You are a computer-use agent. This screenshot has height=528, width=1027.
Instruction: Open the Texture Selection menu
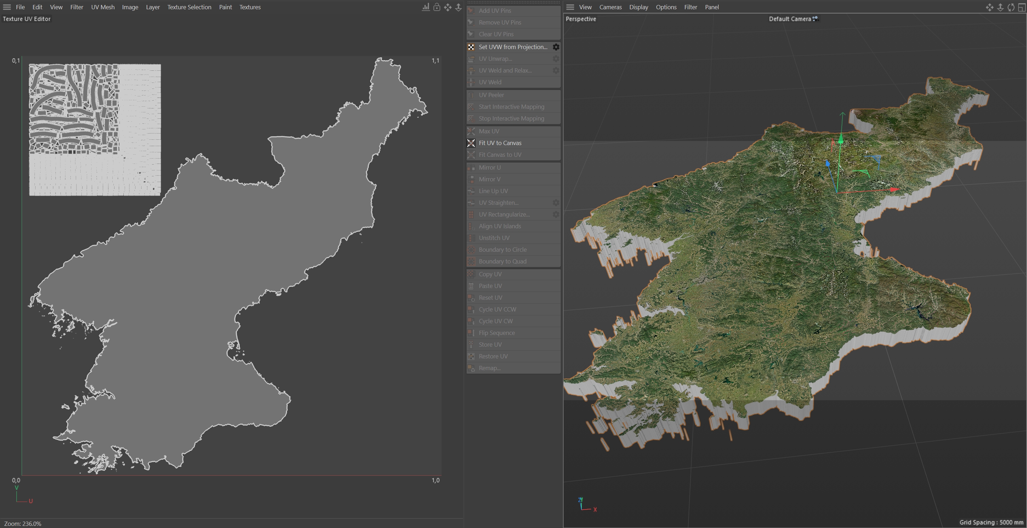(189, 7)
